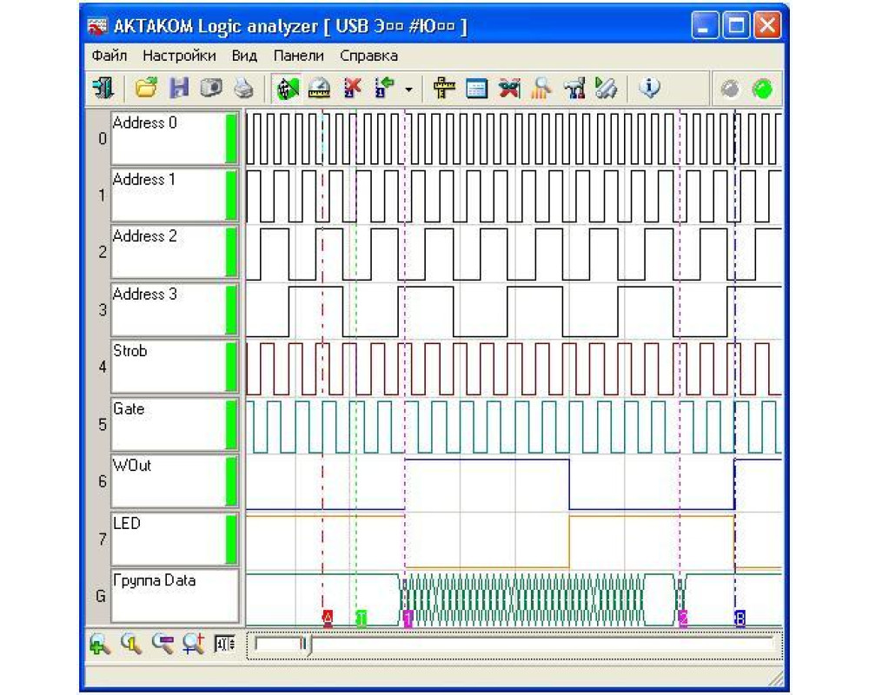Click the horizontal timeline slider thumb
The height and width of the screenshot is (695, 869).
tap(306, 645)
